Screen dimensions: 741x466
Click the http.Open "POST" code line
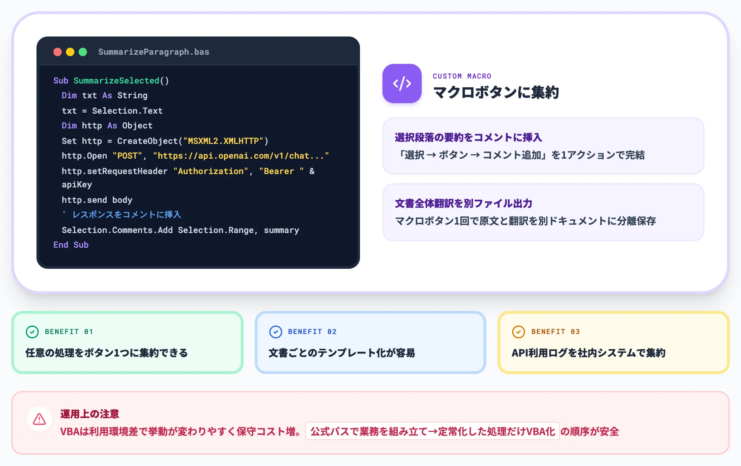point(195,156)
